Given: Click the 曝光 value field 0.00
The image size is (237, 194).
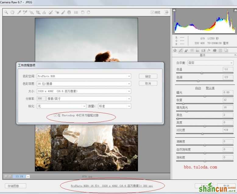Looking at the screenshot, I should coord(228,92).
